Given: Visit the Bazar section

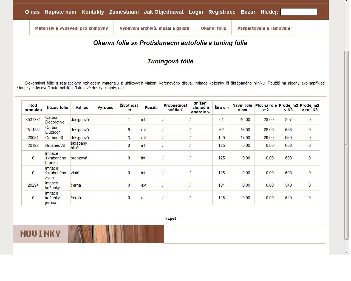Looking at the screenshot, I should (x=248, y=12).
